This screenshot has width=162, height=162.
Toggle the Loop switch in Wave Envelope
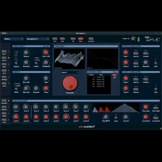tap(116, 118)
